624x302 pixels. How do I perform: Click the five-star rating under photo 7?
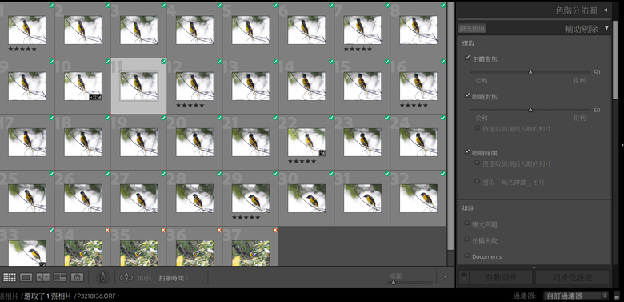[x=358, y=50]
